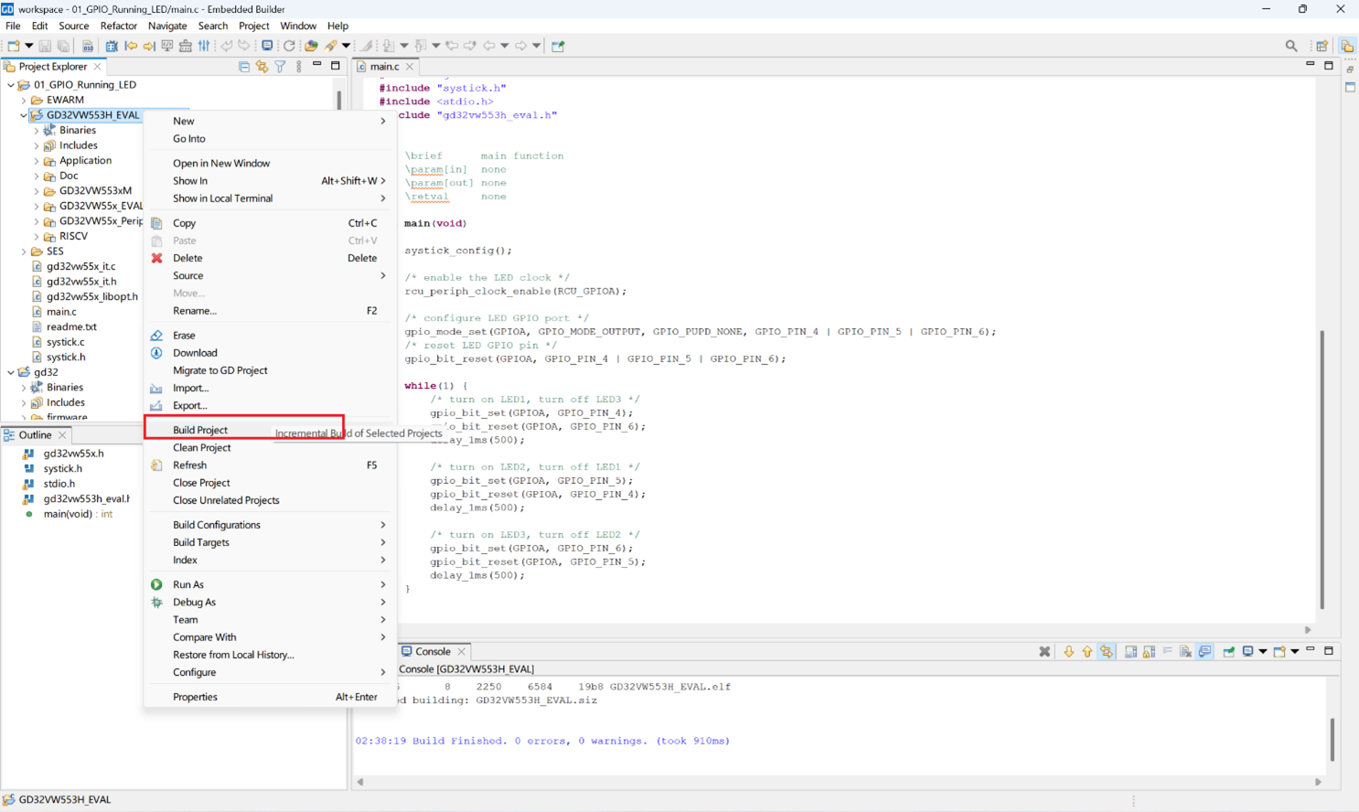Click the Collapse All icon in Project Explorer
Viewport: 1359px width, 812px height.
[244, 67]
